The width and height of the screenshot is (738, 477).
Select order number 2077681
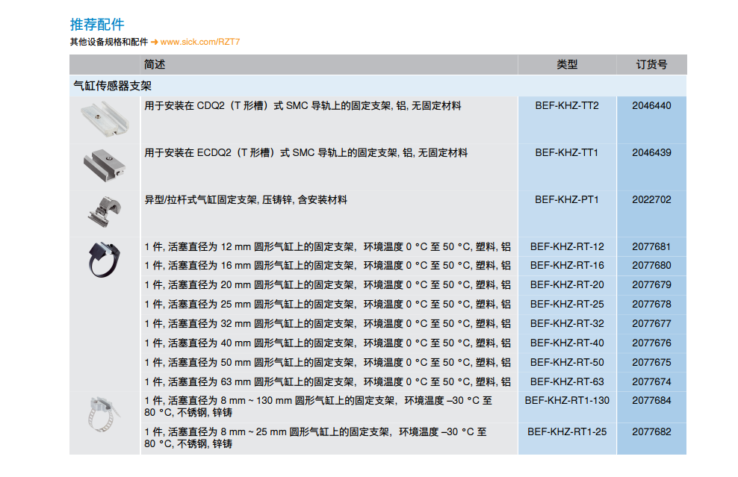point(652,246)
